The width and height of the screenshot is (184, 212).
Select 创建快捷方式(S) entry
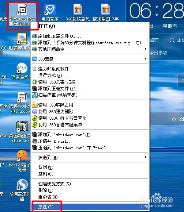point(90,184)
